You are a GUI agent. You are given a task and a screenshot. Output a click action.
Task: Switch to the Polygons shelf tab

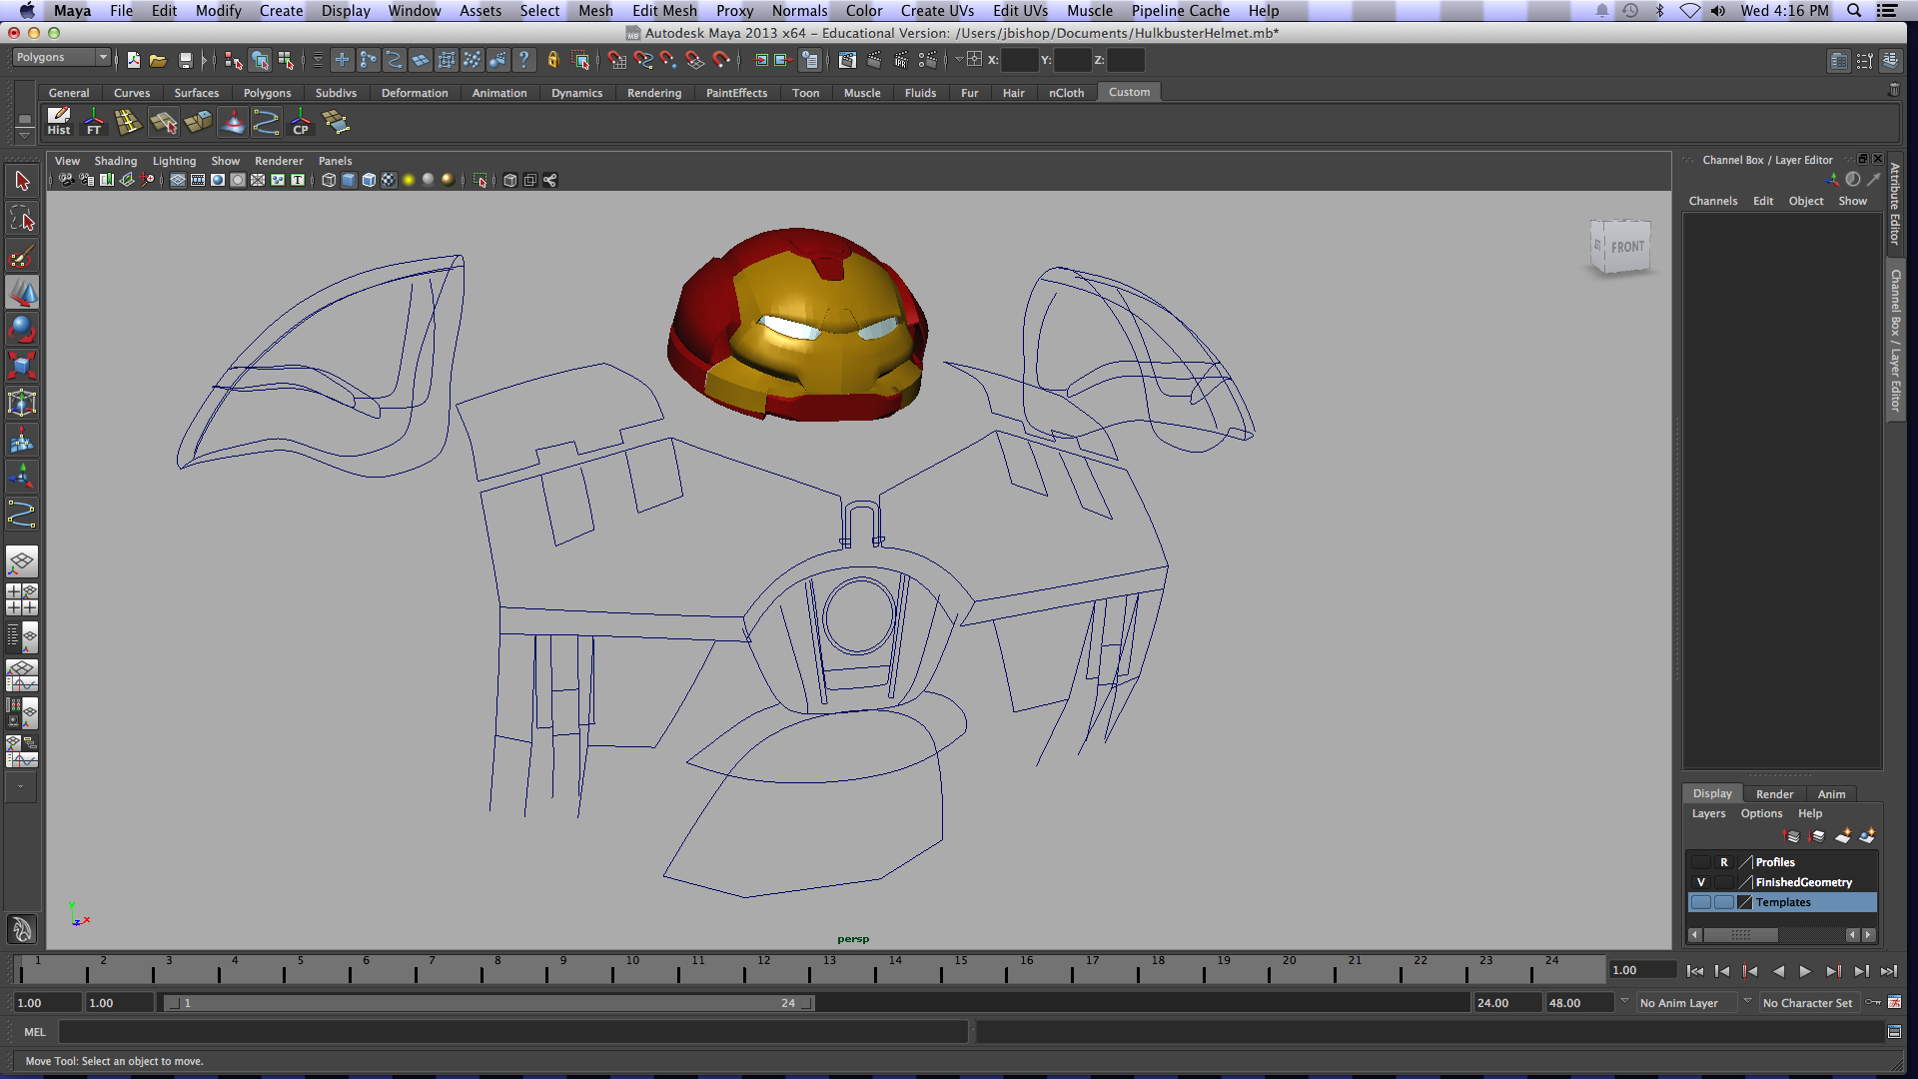[x=267, y=93]
